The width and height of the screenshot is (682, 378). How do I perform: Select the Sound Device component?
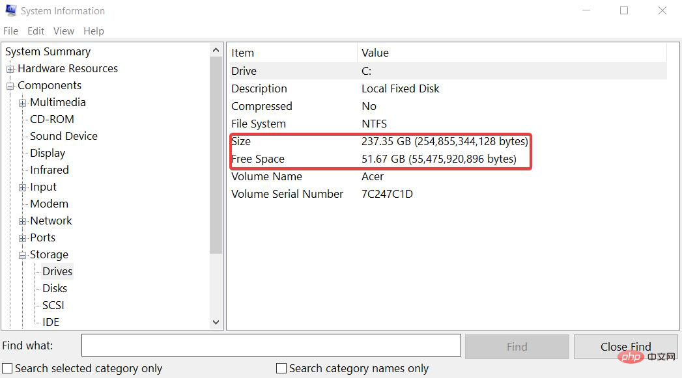[63, 136]
